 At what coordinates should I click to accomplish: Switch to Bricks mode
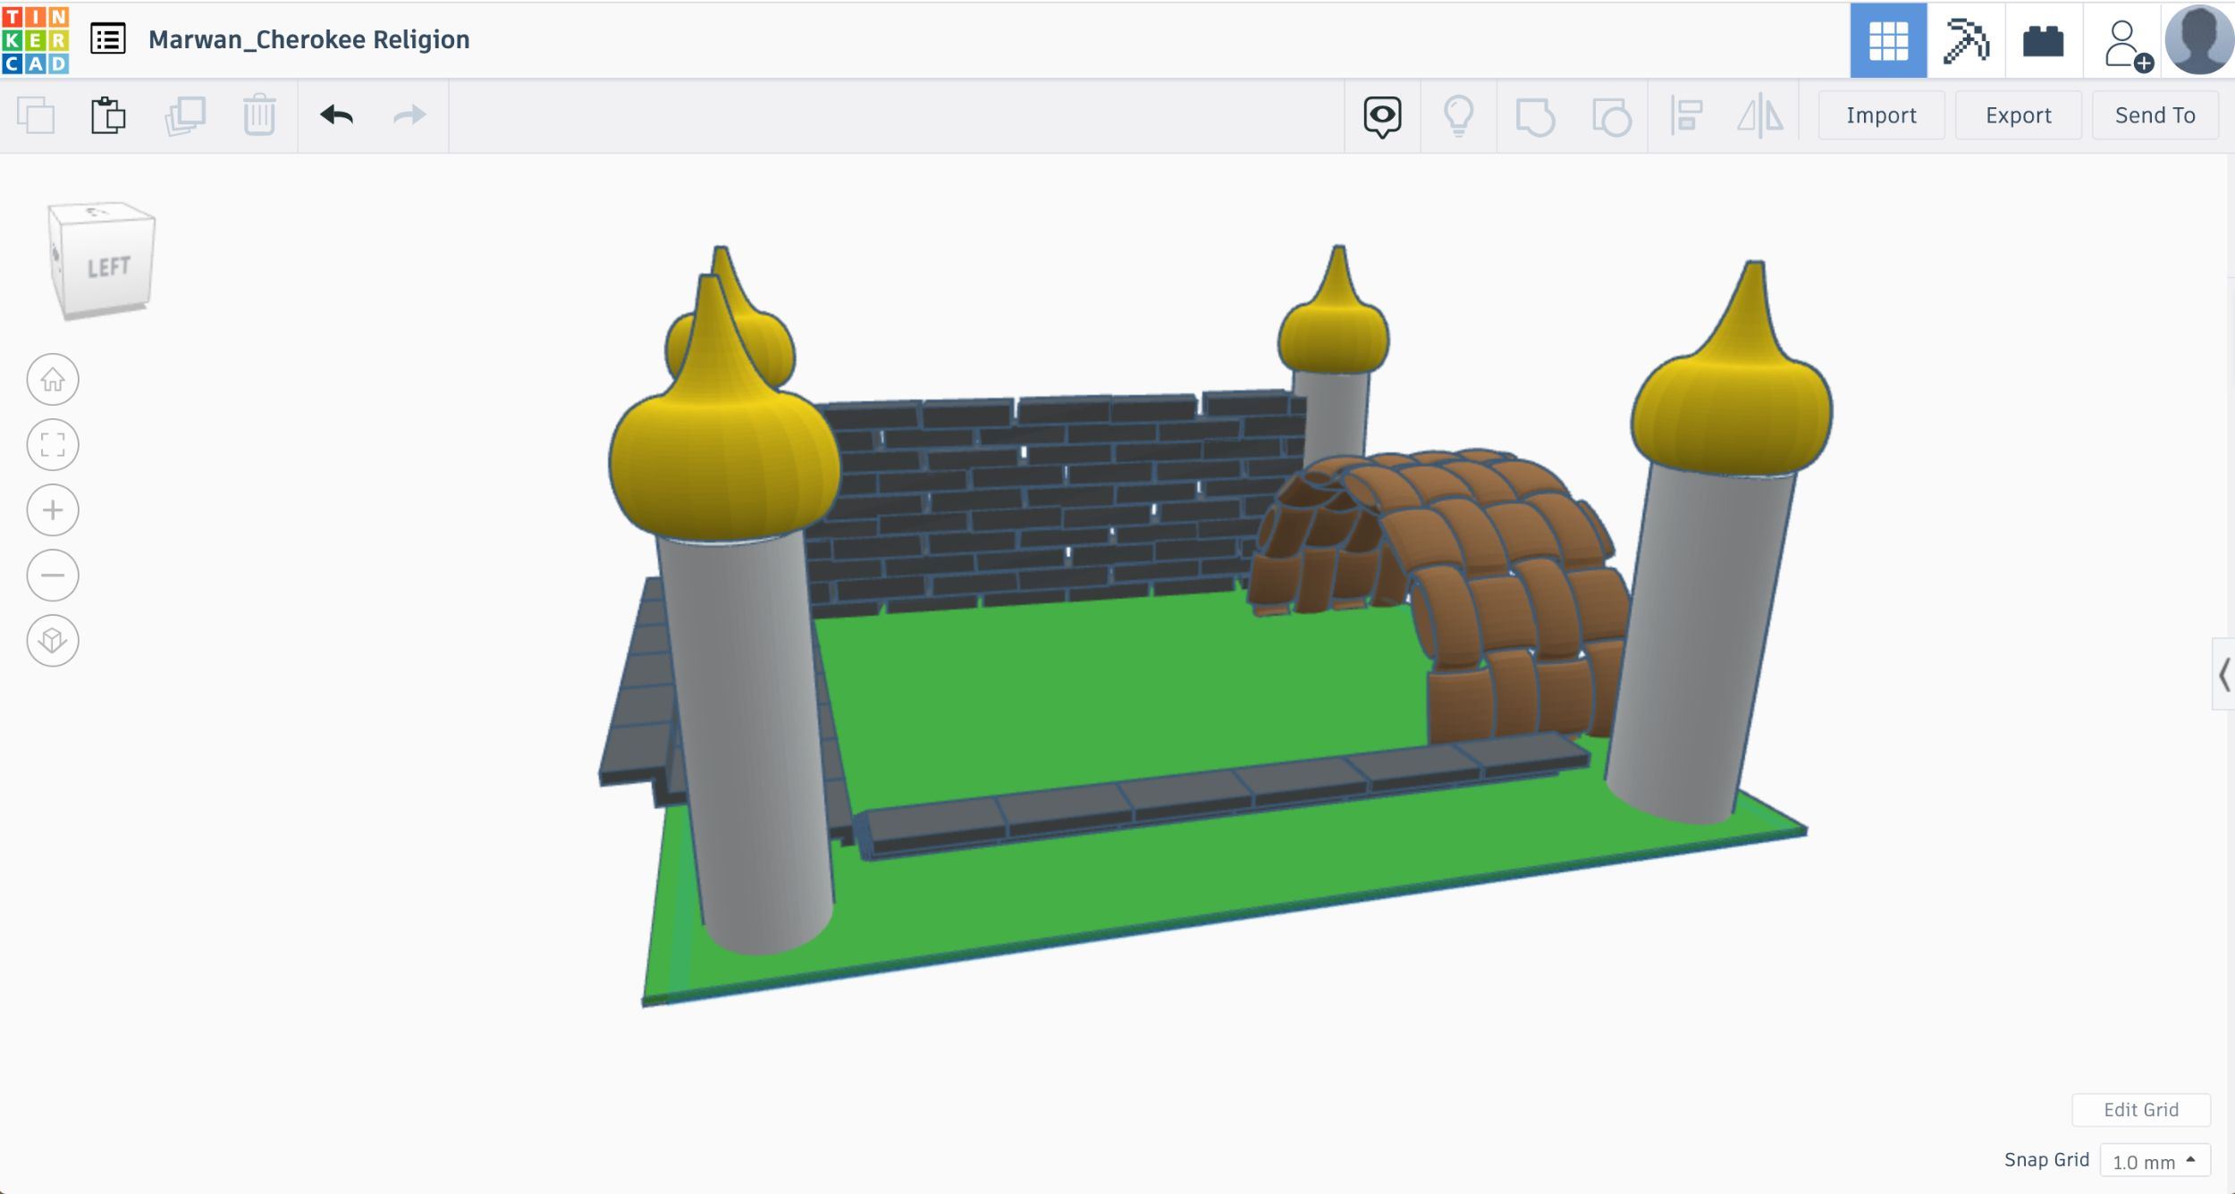[2043, 40]
